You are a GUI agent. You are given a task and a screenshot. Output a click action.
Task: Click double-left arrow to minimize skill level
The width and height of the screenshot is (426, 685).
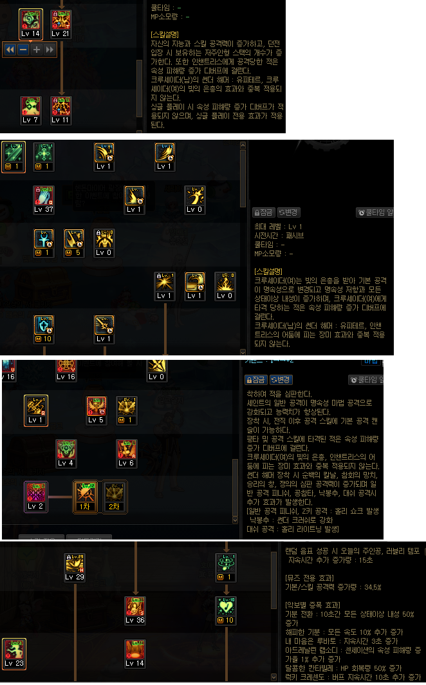coord(10,50)
